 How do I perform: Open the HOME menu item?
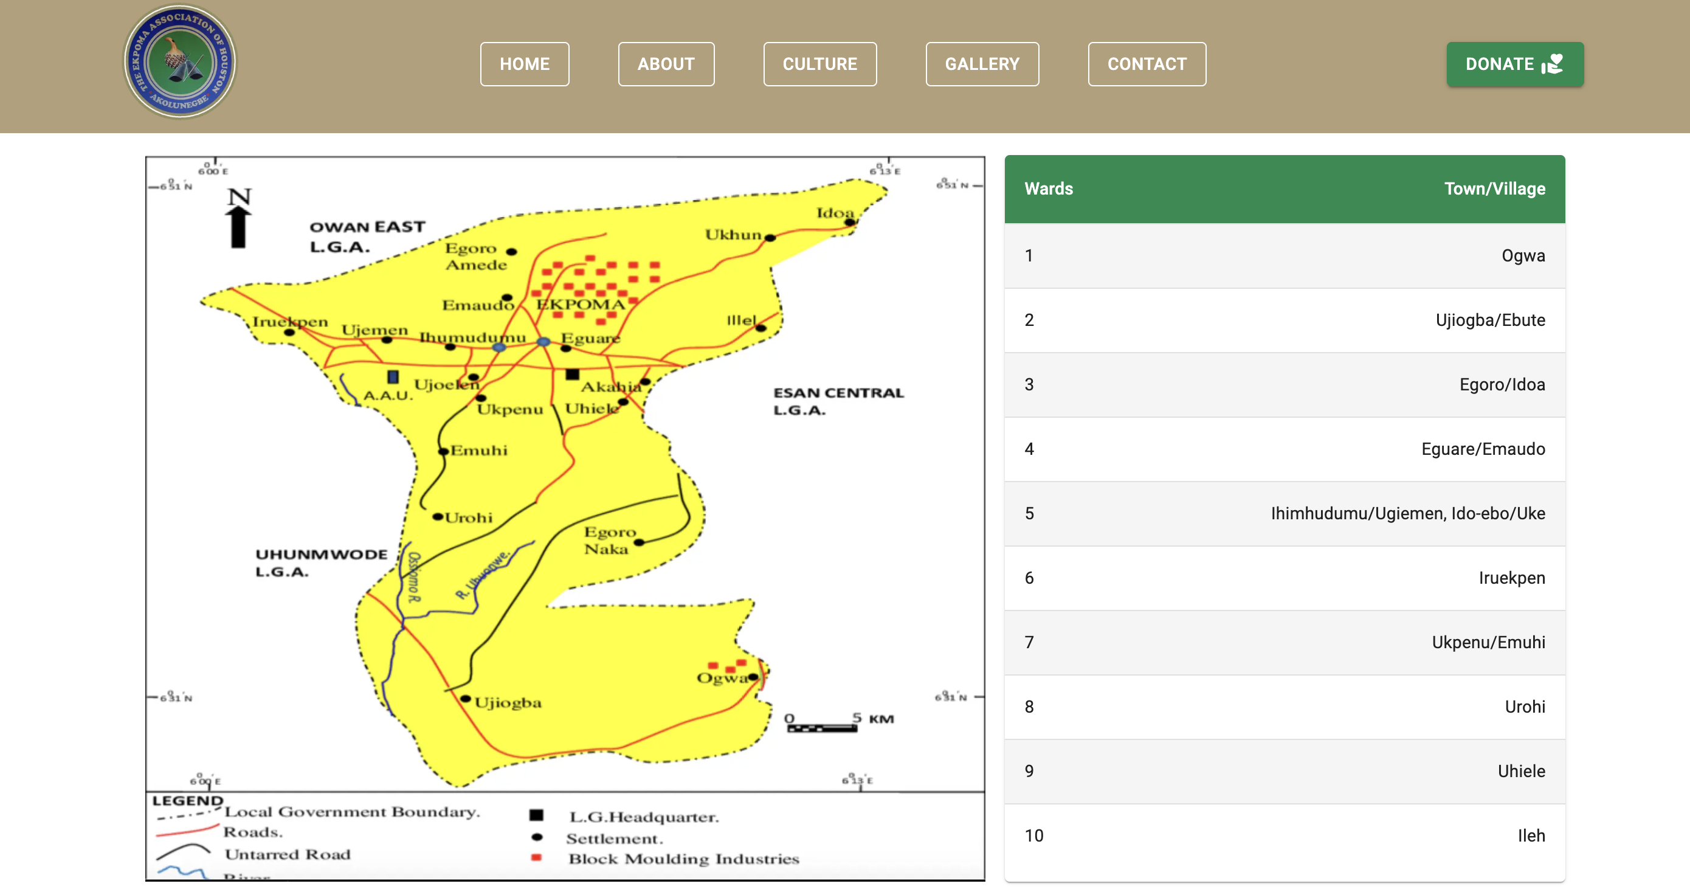[524, 64]
